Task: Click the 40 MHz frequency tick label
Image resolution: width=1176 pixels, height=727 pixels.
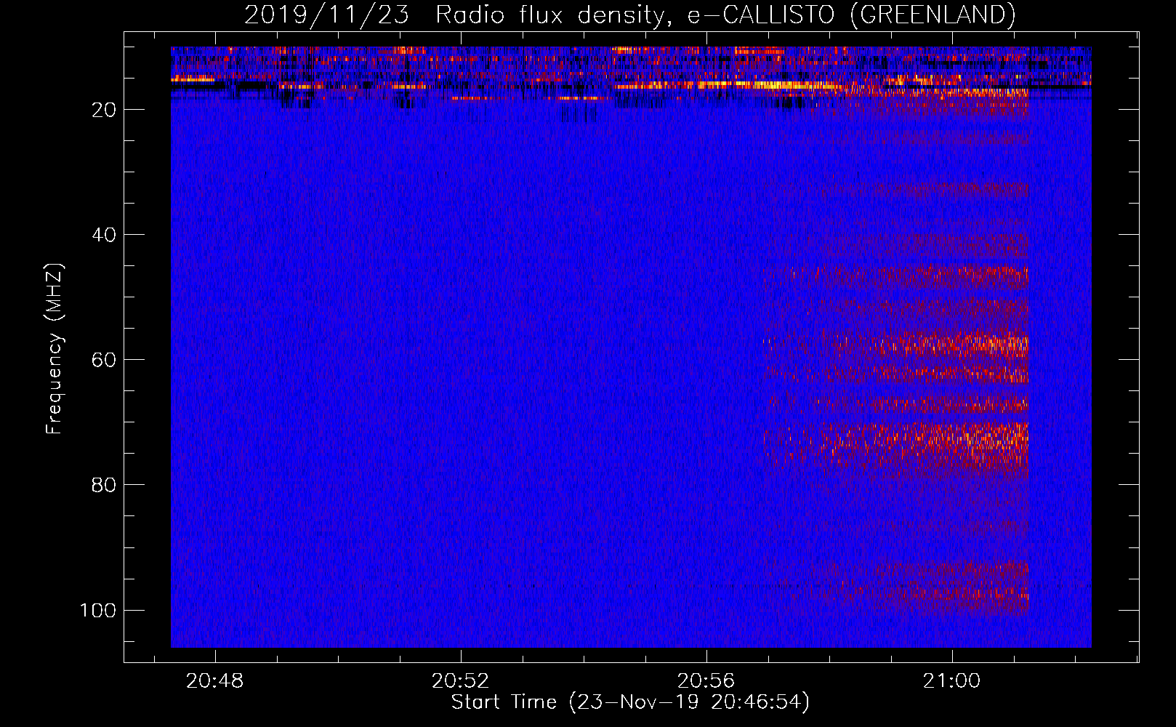Action: click(x=104, y=235)
